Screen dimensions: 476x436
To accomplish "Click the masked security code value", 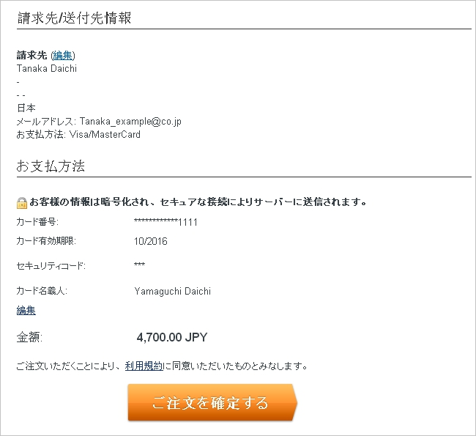I will 140,265.
